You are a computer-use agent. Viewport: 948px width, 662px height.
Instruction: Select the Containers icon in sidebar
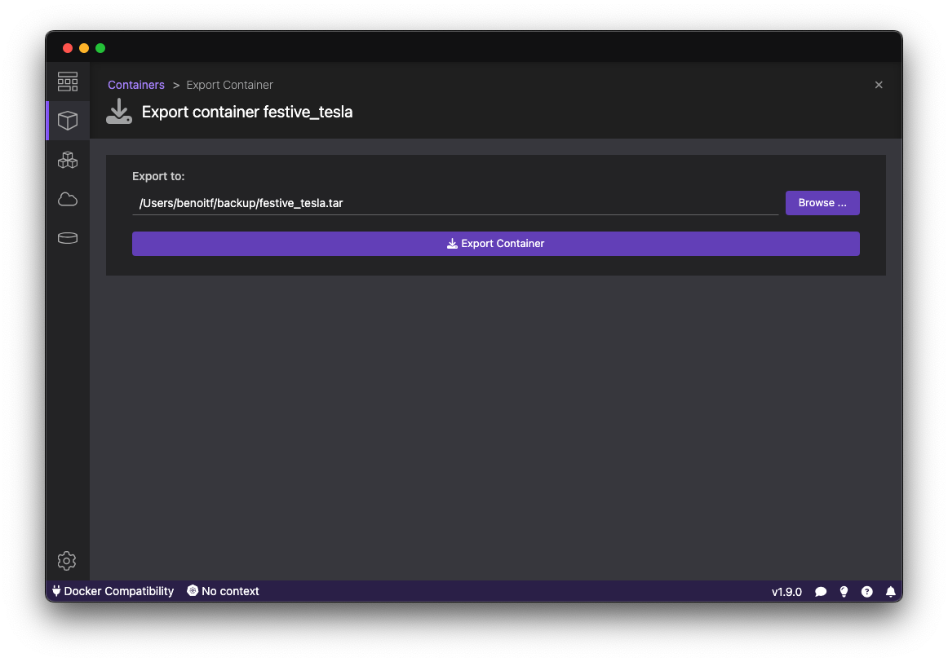tap(67, 120)
